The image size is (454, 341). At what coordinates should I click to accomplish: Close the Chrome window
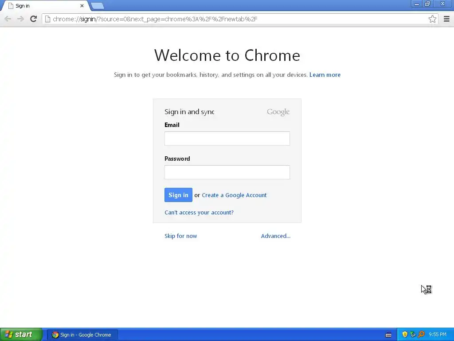pos(443,4)
